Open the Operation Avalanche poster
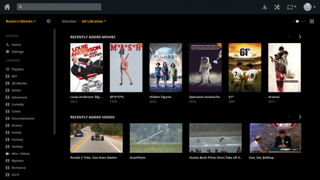This screenshot has width=320, height=180. tap(205, 67)
